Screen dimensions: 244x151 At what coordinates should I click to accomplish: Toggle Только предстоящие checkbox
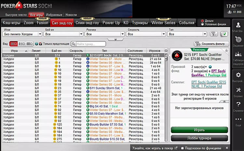41,44
